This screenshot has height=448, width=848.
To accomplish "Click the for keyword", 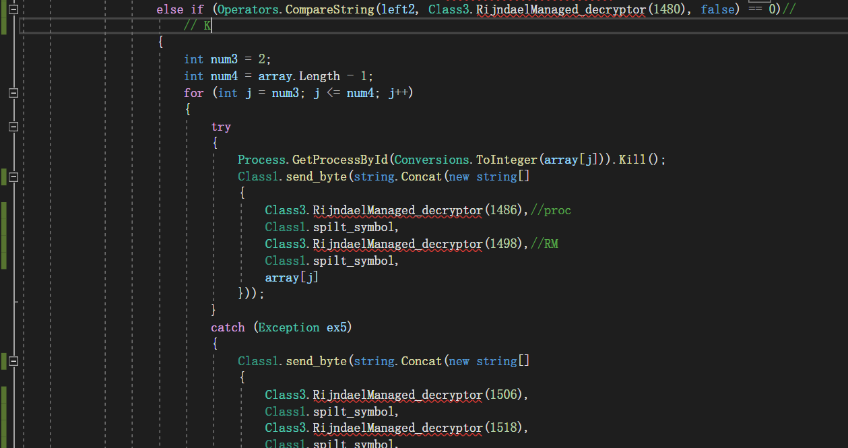I will 193,93.
